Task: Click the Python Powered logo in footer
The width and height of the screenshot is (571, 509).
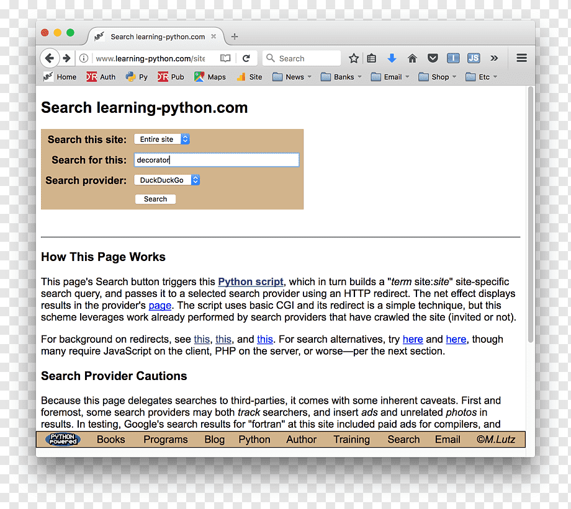Action: tap(63, 439)
